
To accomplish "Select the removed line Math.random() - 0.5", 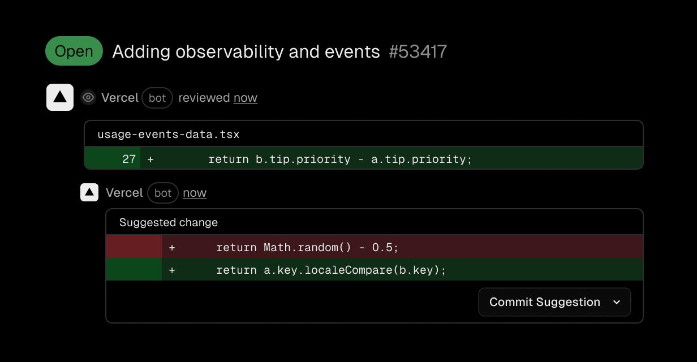I will [x=307, y=247].
